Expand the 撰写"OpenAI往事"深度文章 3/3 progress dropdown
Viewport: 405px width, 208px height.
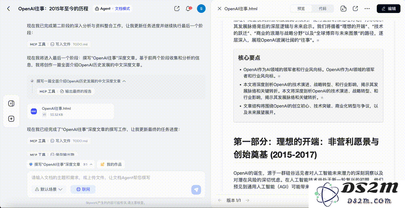pos(61,164)
